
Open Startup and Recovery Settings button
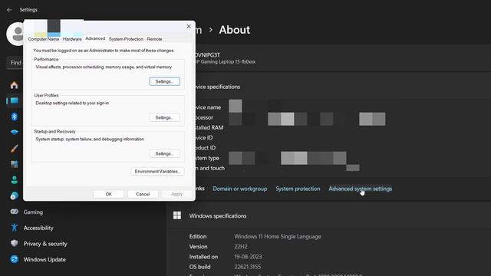coord(164,153)
